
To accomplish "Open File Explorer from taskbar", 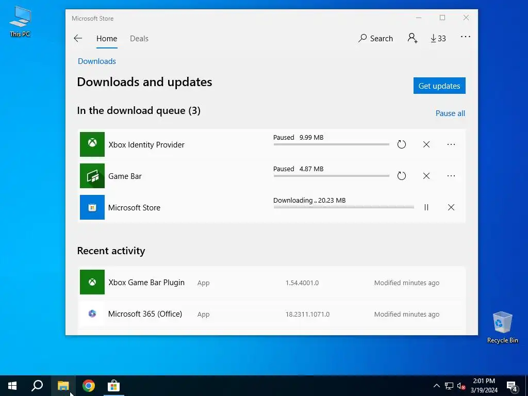I will (x=63, y=386).
